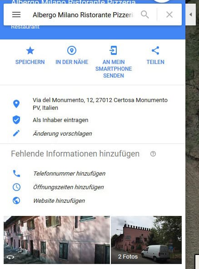Focus the Albergo Milano search field
The image size is (199, 269).
point(83,15)
